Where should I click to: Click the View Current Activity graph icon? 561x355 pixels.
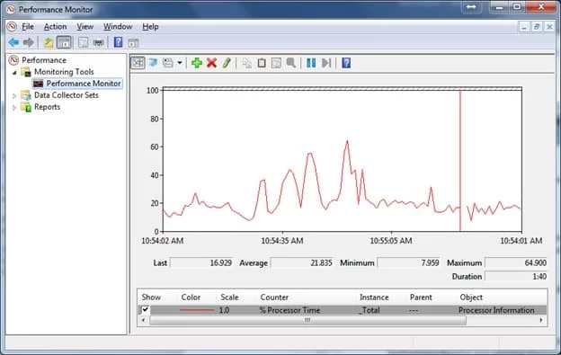(x=138, y=63)
